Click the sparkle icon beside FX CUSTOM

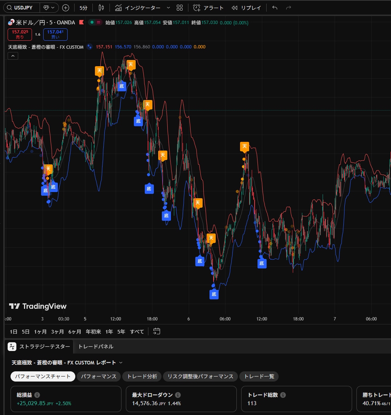pyautogui.click(x=89, y=47)
